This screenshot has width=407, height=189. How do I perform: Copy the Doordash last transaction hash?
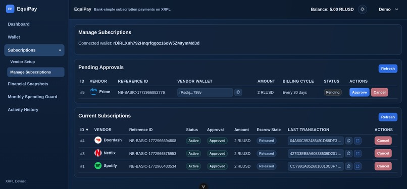click(x=348, y=141)
